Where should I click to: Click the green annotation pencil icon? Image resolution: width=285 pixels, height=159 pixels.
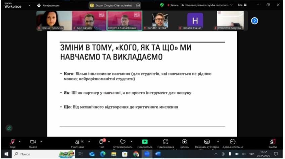click(9, 128)
